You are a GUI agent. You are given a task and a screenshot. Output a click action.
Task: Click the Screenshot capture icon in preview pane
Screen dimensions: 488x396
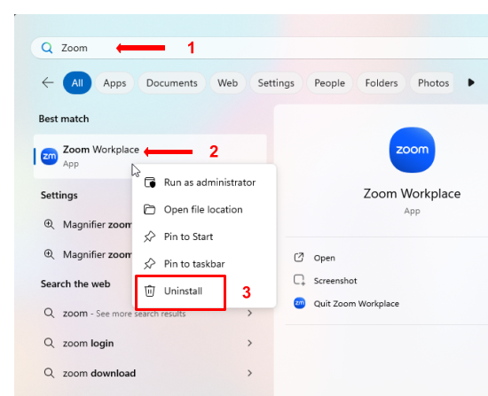point(299,280)
